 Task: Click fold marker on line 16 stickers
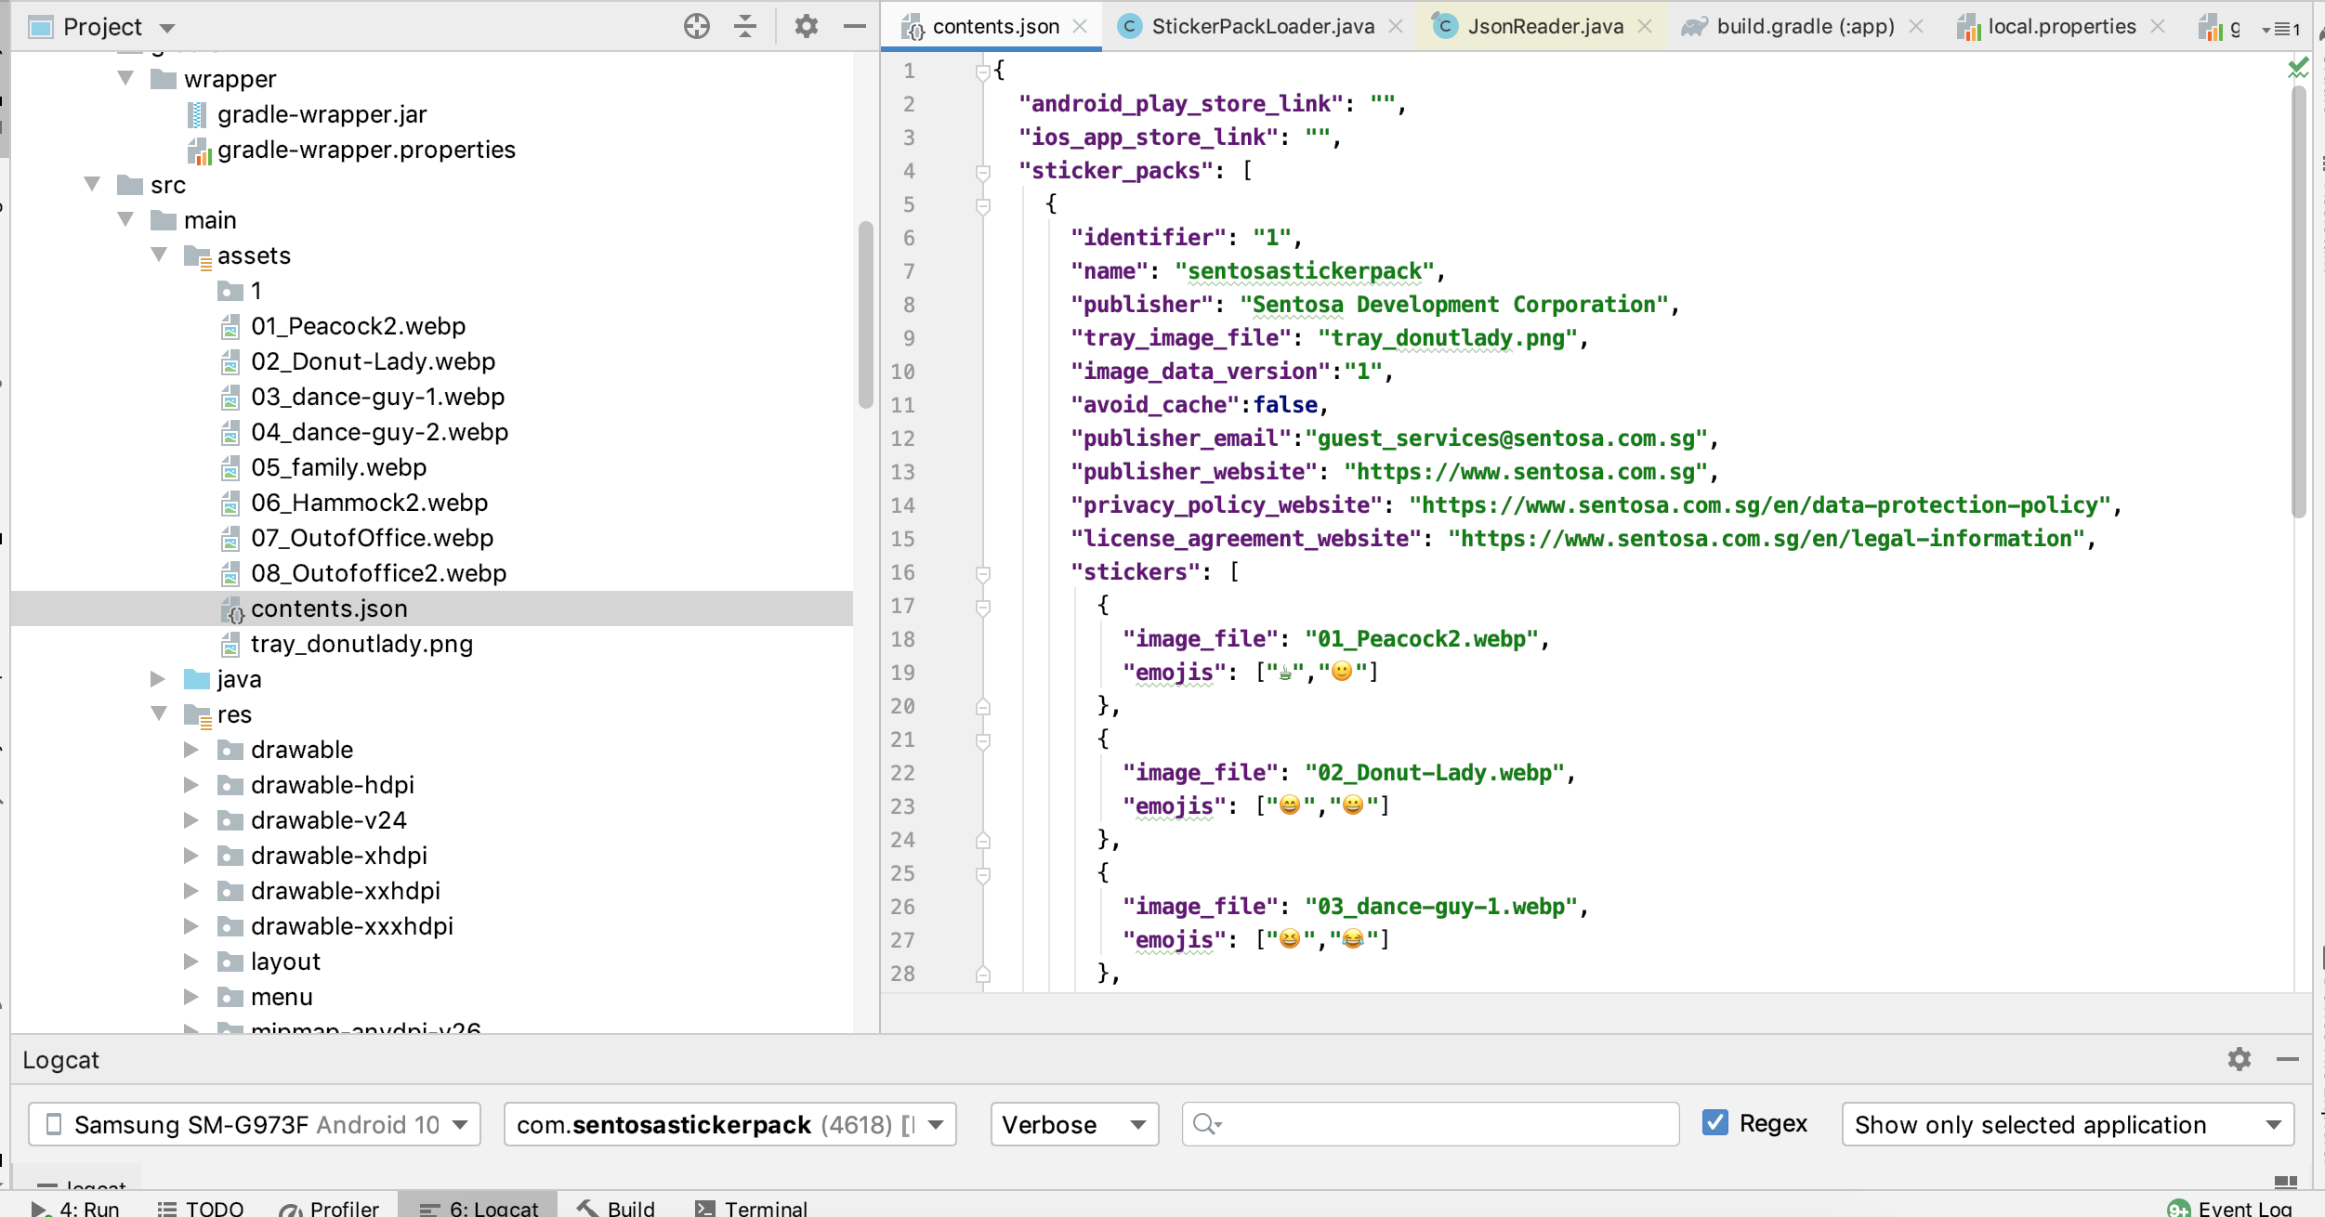tap(983, 573)
